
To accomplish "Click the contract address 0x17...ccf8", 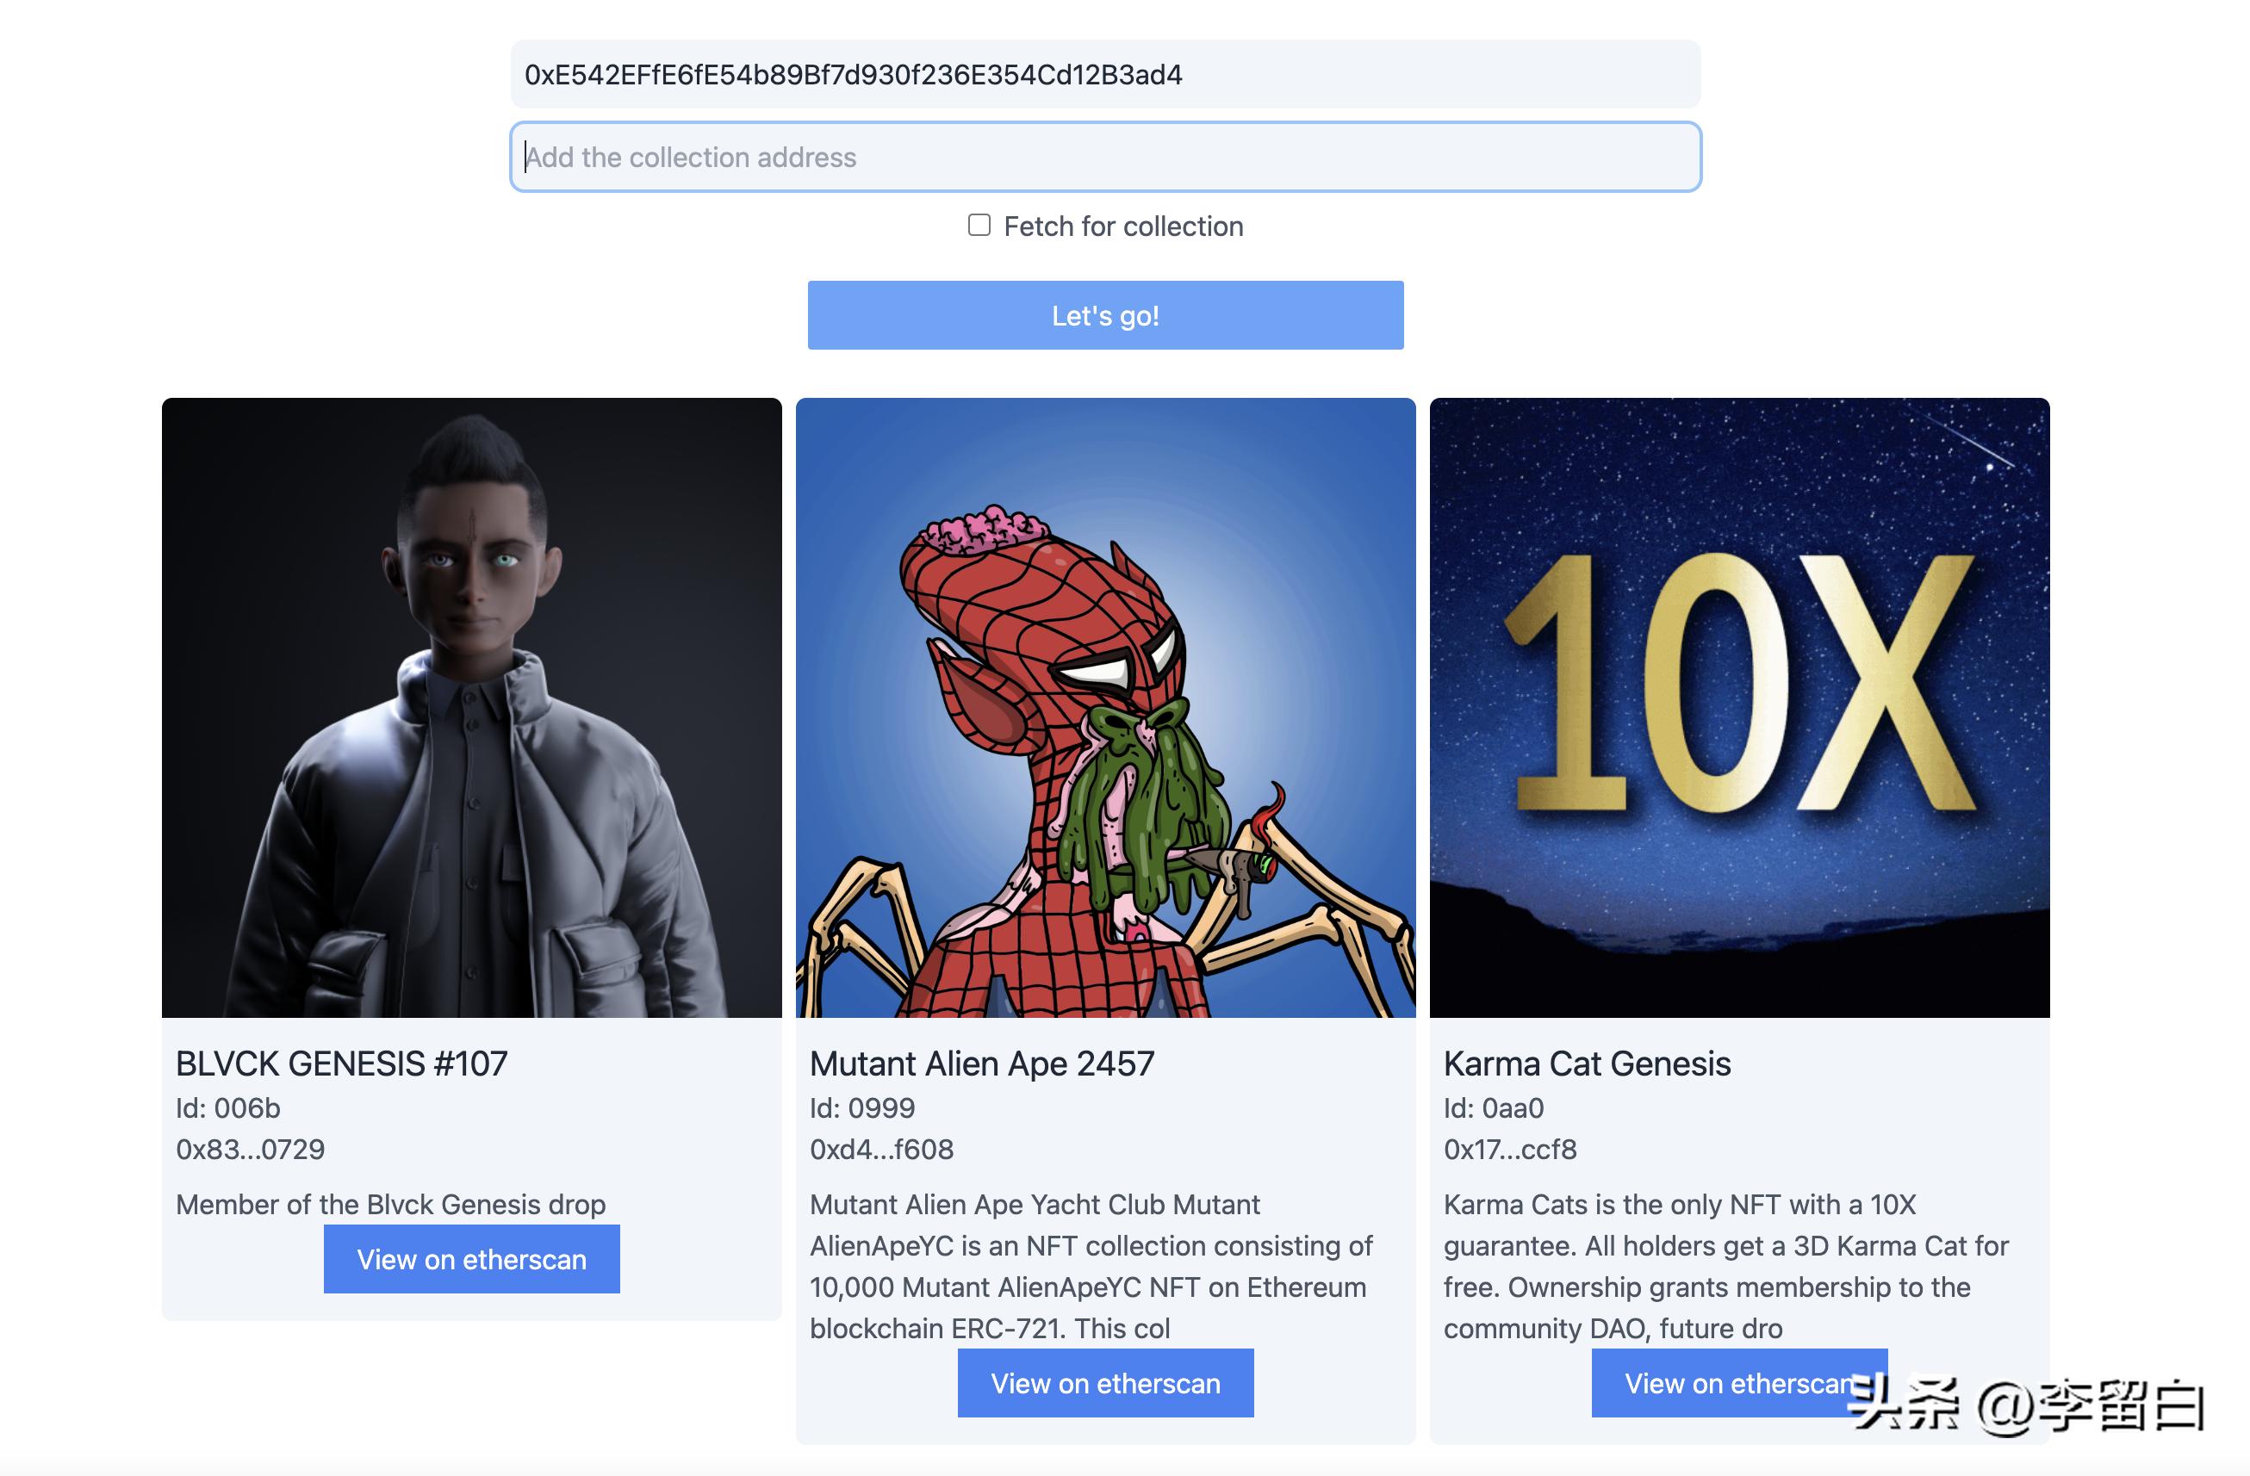I will point(1511,1149).
